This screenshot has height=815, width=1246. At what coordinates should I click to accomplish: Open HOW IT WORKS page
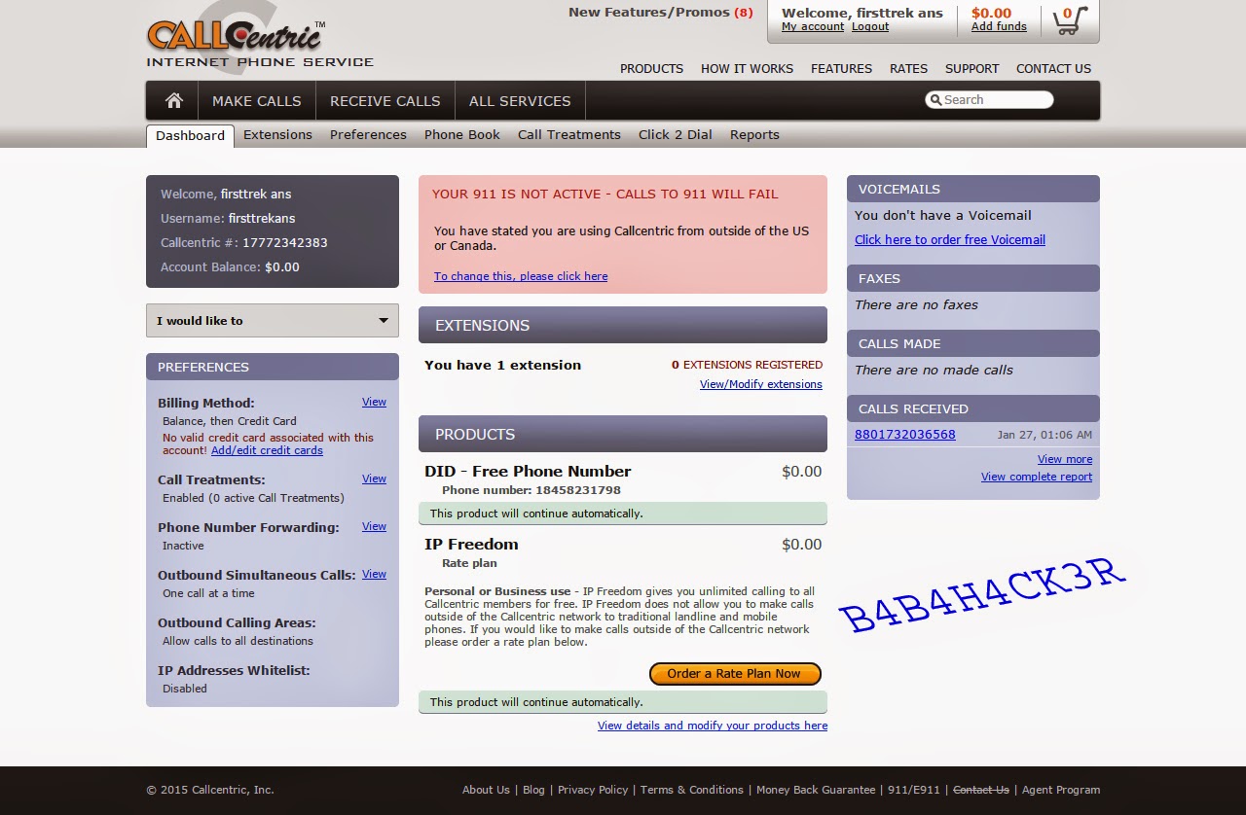(748, 69)
